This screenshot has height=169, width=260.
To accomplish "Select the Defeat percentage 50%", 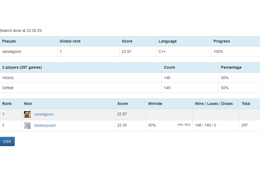I will point(225,88).
